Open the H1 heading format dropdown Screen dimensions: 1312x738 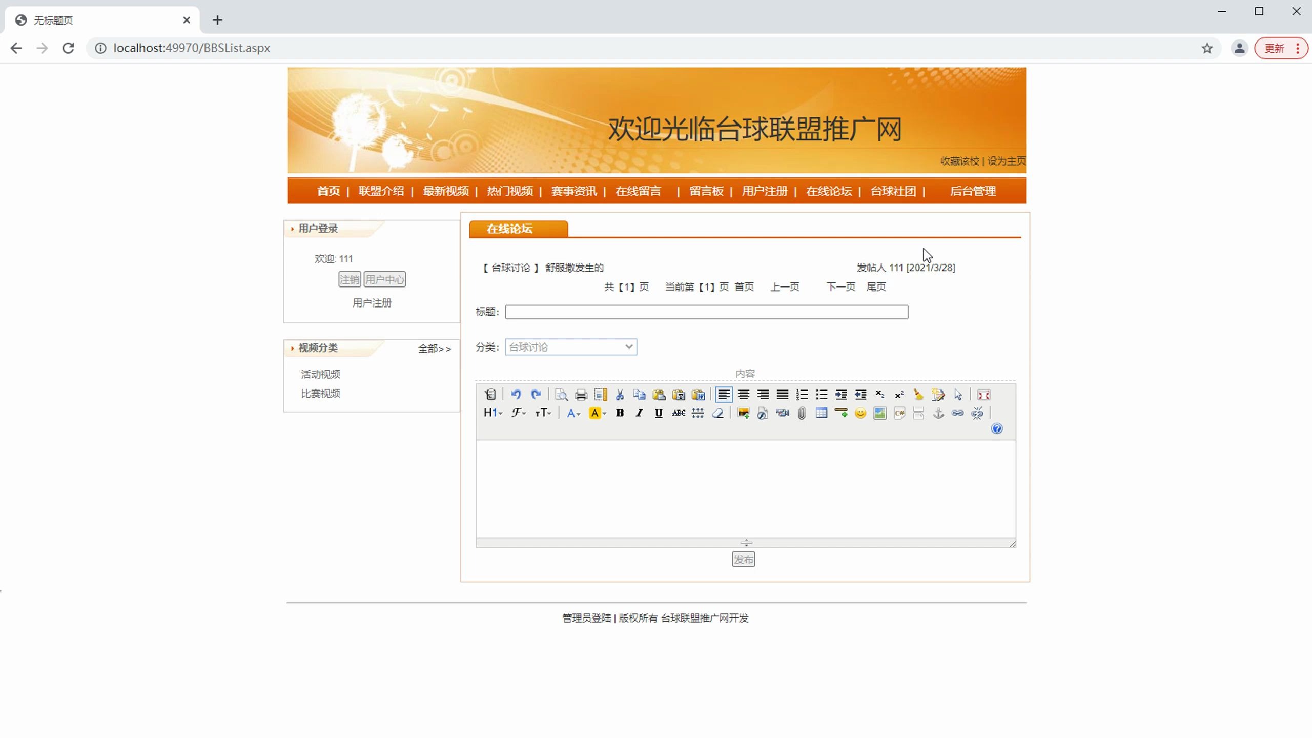coord(493,413)
